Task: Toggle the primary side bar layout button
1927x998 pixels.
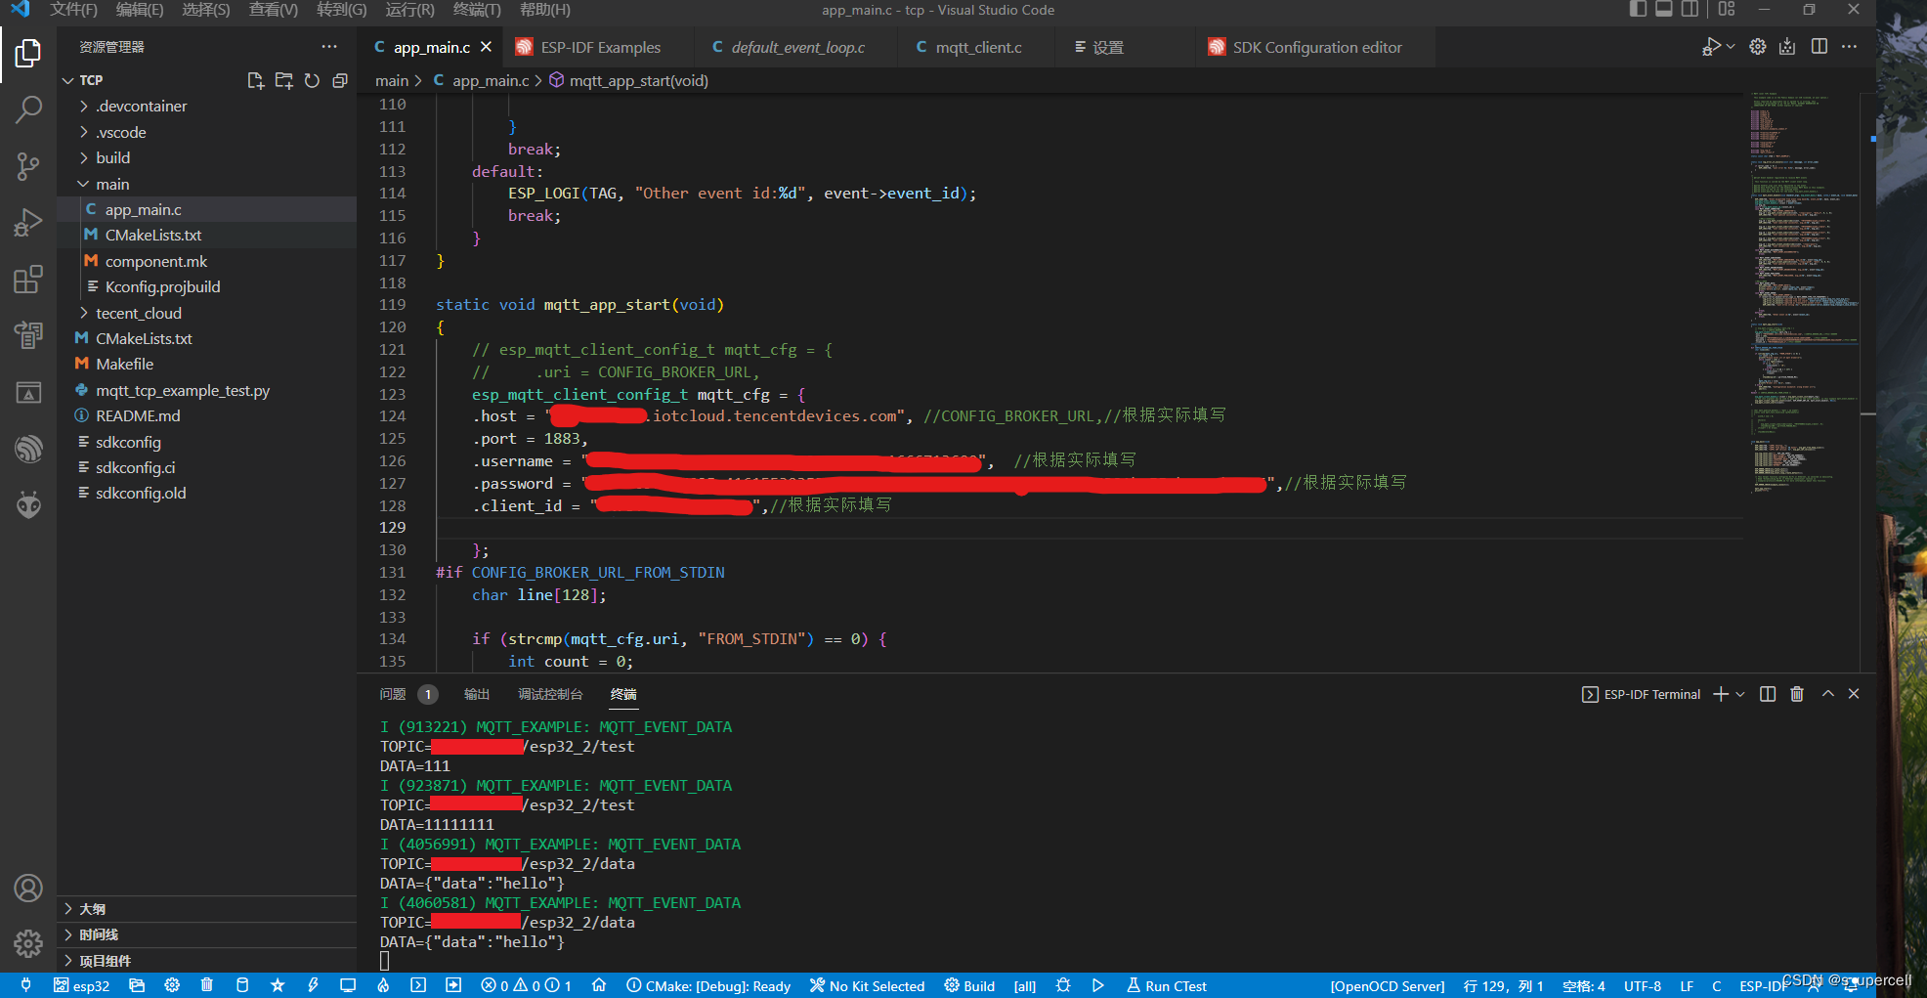Action: [1639, 10]
